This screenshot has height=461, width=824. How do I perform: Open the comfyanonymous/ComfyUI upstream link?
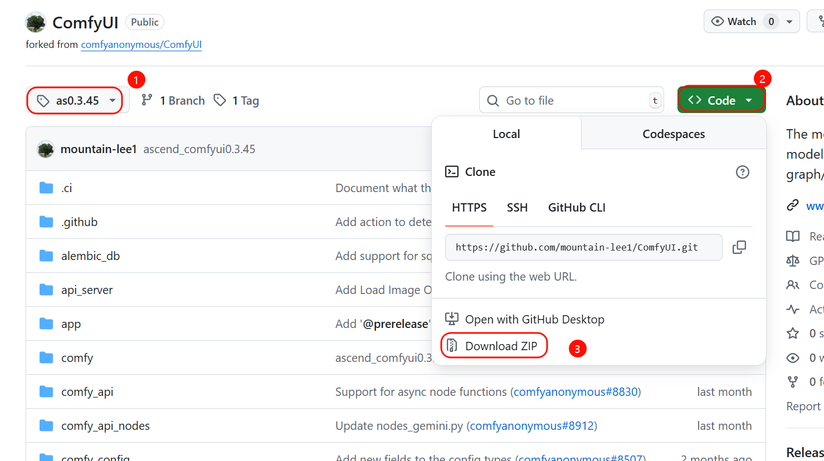point(141,45)
